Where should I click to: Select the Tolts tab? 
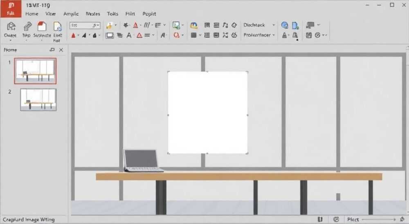point(112,14)
